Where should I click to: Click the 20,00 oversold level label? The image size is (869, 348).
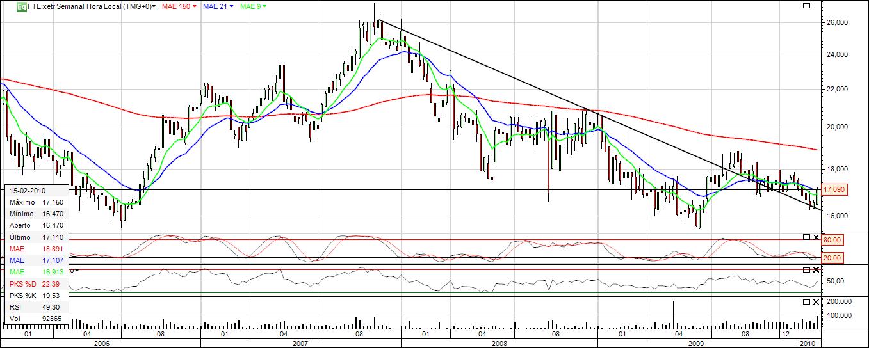(833, 258)
